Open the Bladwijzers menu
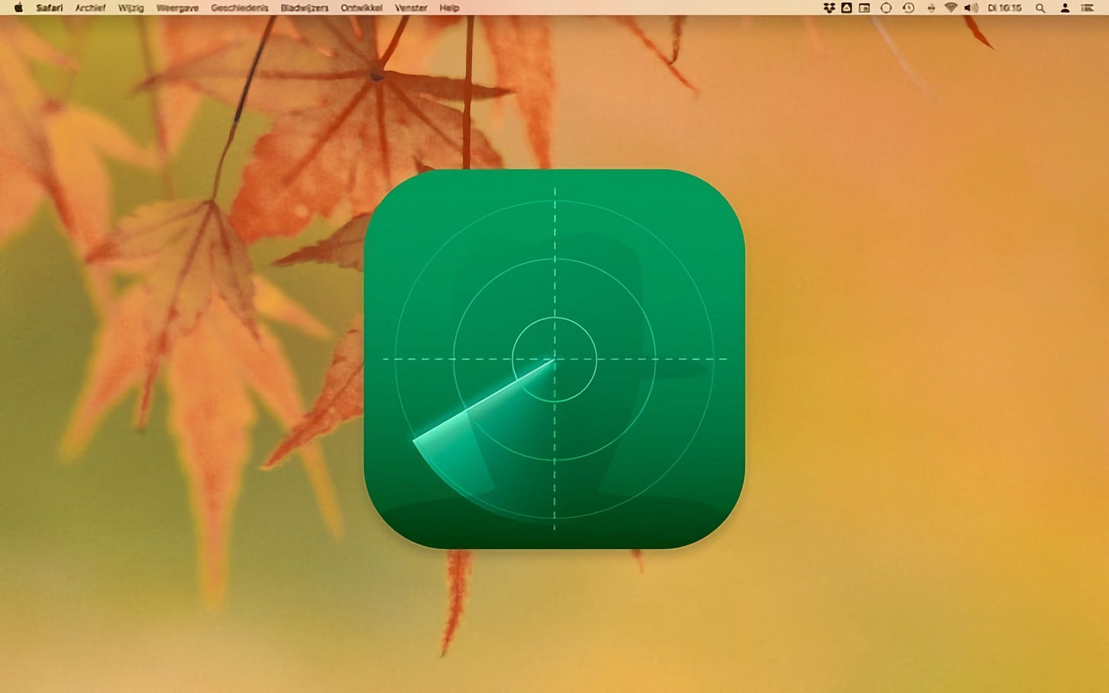 click(x=305, y=8)
